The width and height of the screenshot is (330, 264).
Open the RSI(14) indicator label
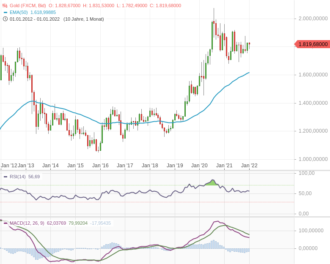[17, 177]
